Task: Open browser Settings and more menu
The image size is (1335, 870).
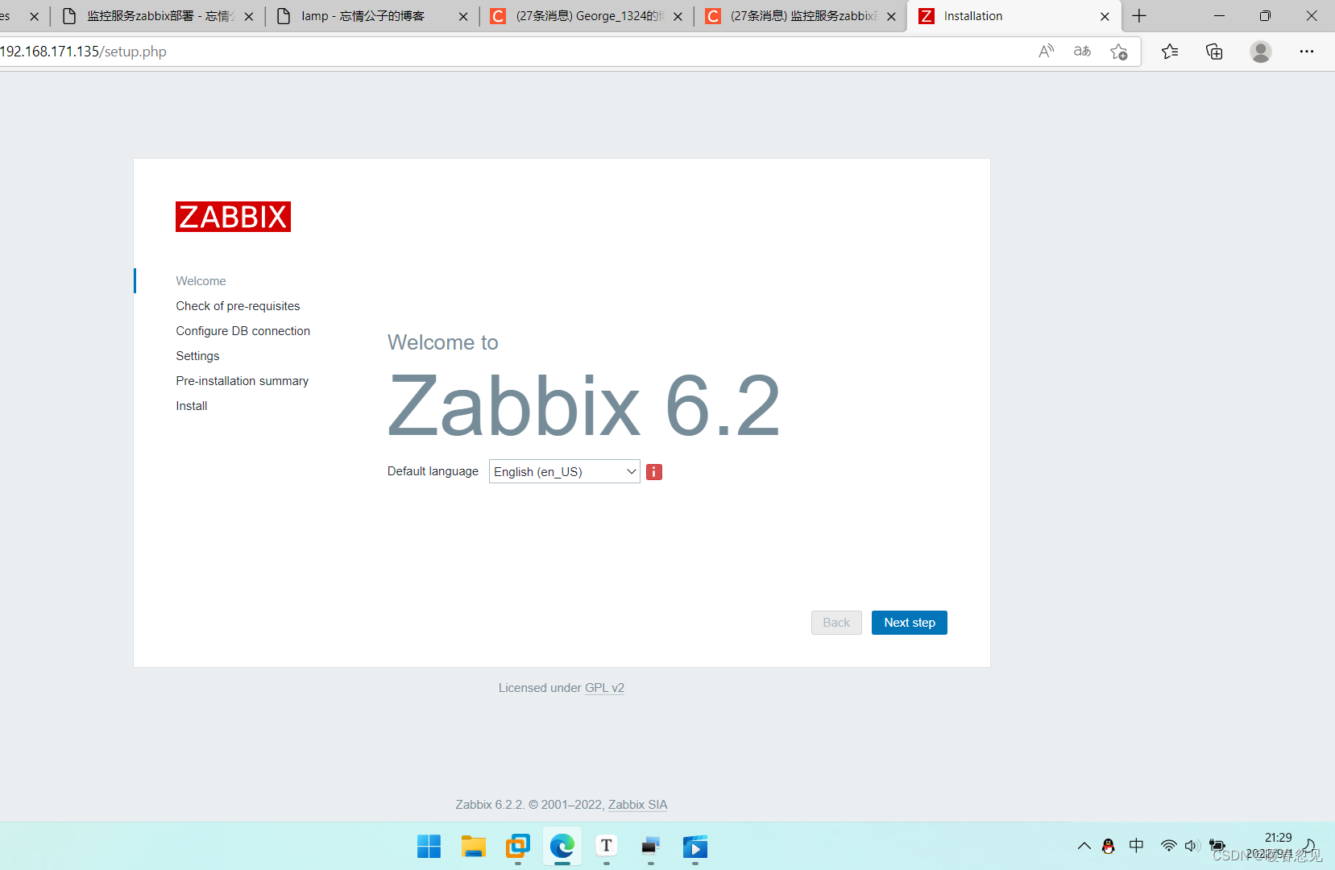Action: click(1307, 52)
